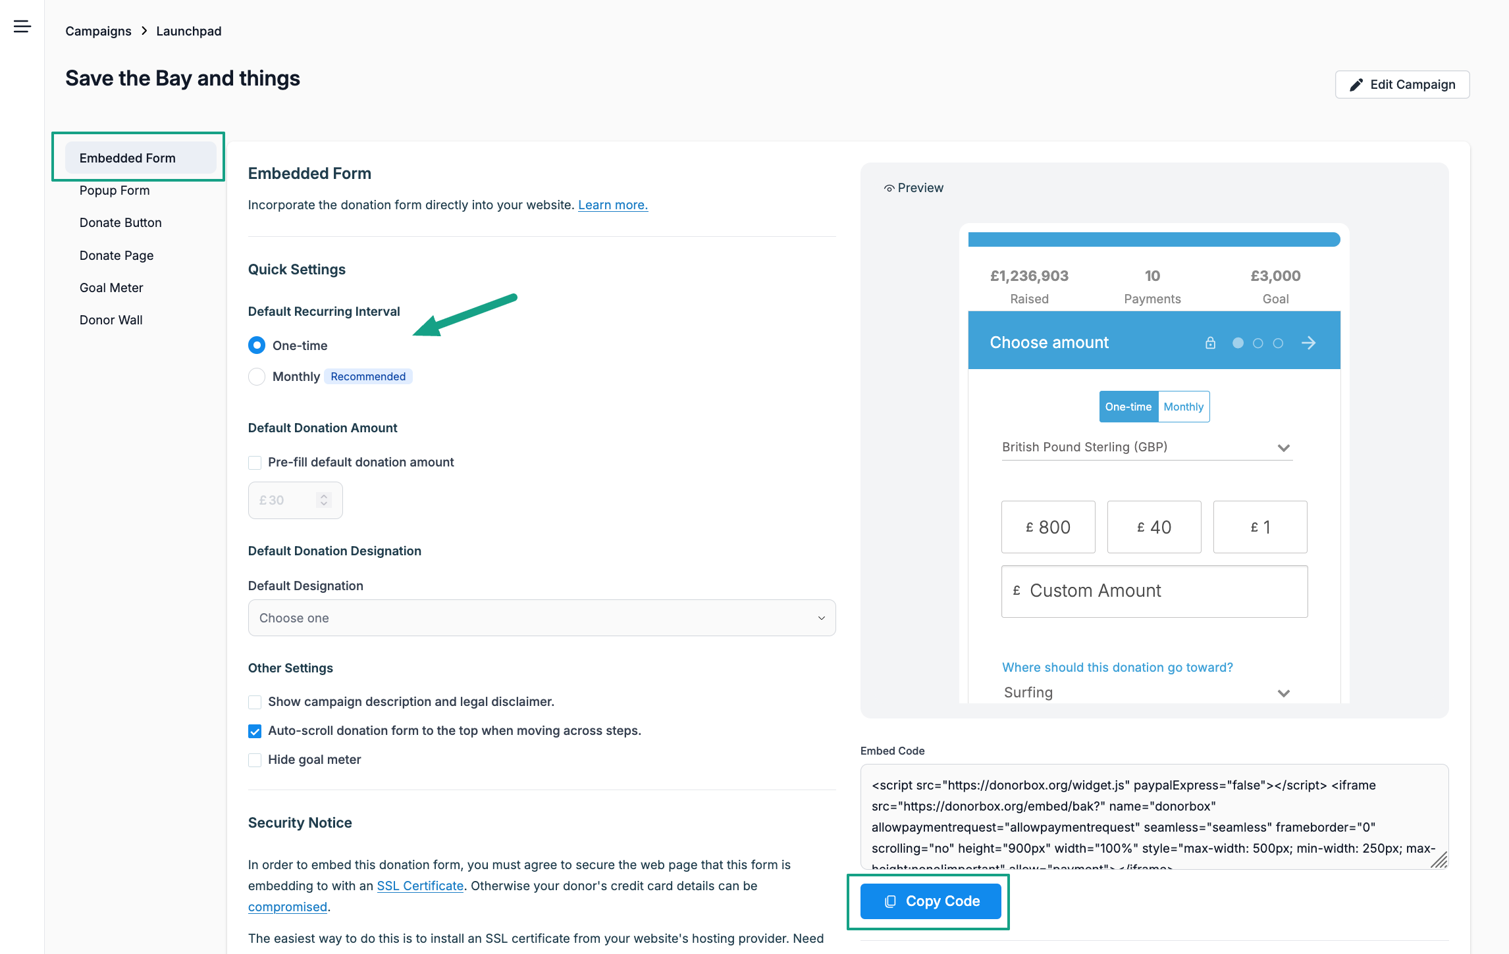1509x954 pixels.
Task: Open the Goal Meter section
Action: coord(111,288)
